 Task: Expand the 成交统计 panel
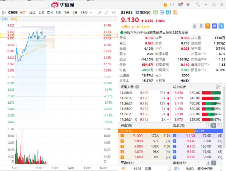pos(218,87)
